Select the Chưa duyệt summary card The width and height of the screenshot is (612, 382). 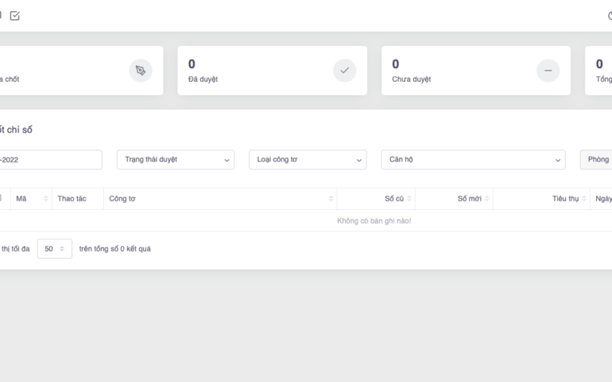click(475, 71)
